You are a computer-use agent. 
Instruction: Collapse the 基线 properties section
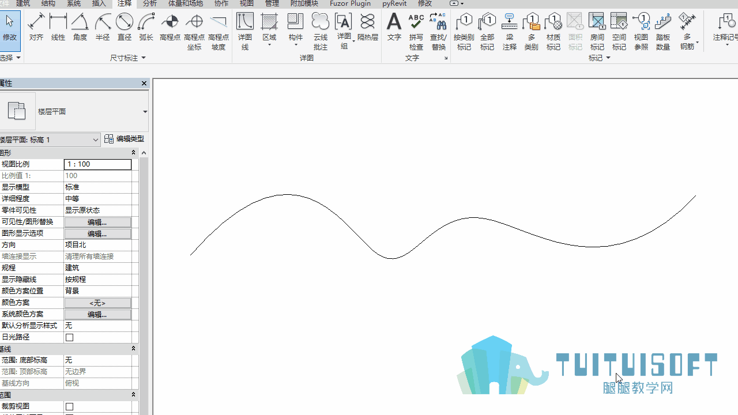tap(133, 349)
